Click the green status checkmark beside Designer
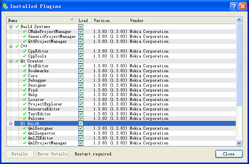 pyautogui.click(x=25, y=85)
